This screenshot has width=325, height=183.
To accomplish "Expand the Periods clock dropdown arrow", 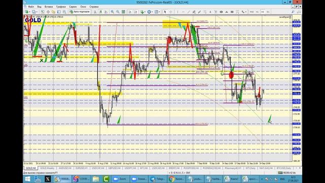I will (x=152, y=12).
